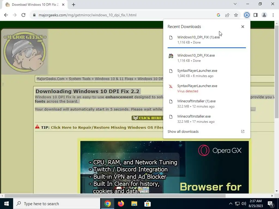The width and height of the screenshot is (279, 209).
Task: Select SyntaxPlayerLauncher.exe Virus detected entry
Action: pos(207,88)
